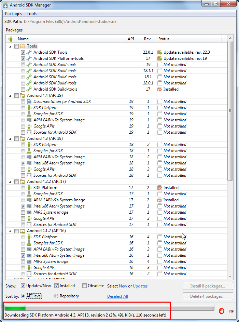
Task: Uncheck Intel x86 Atom System Image API 17
Action: coord(23,206)
